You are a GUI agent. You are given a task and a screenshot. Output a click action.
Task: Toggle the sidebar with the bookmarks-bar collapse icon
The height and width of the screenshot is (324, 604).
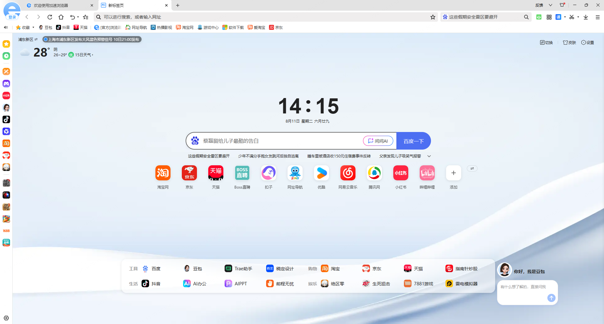tap(6, 27)
